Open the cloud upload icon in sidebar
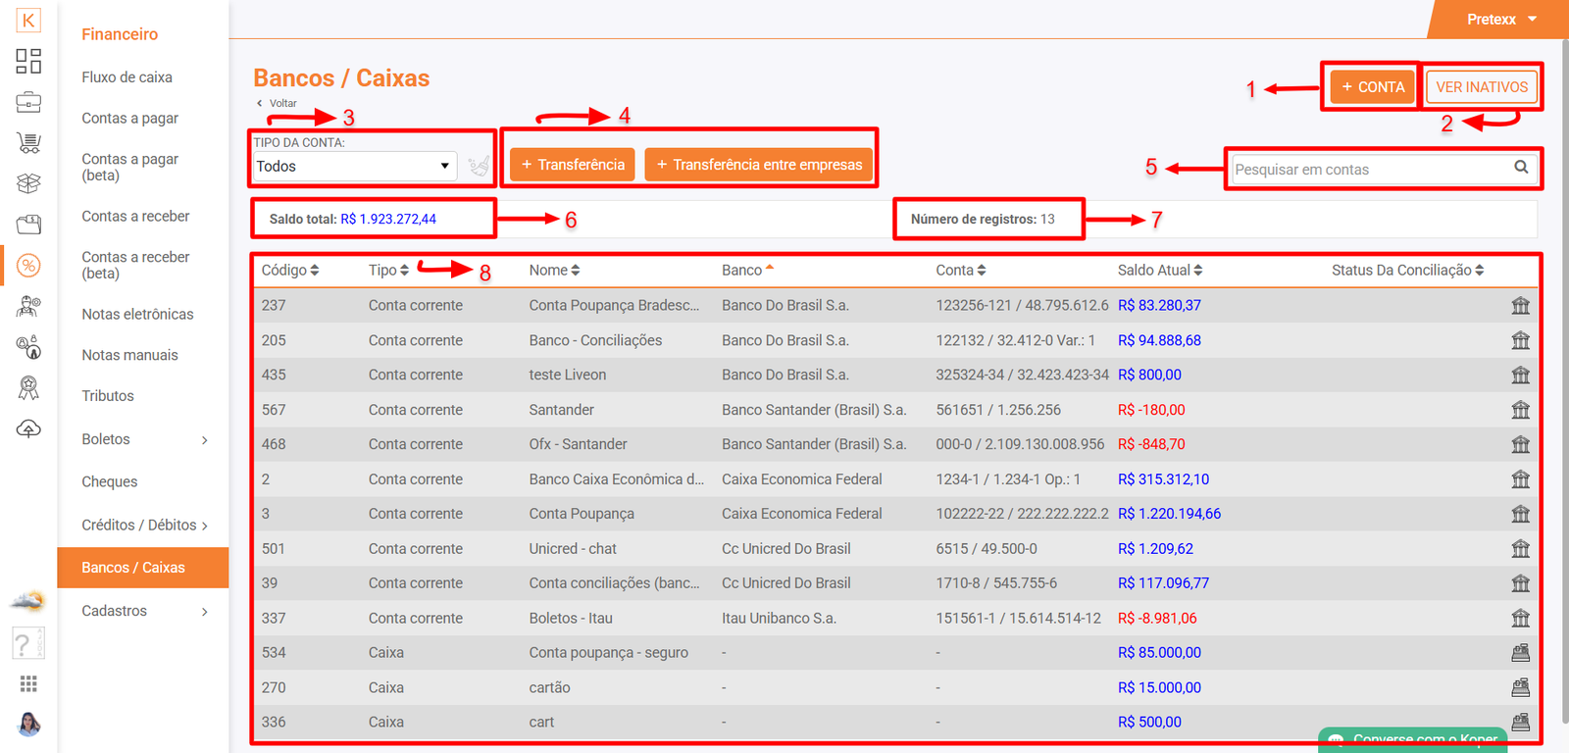 pos(28,428)
